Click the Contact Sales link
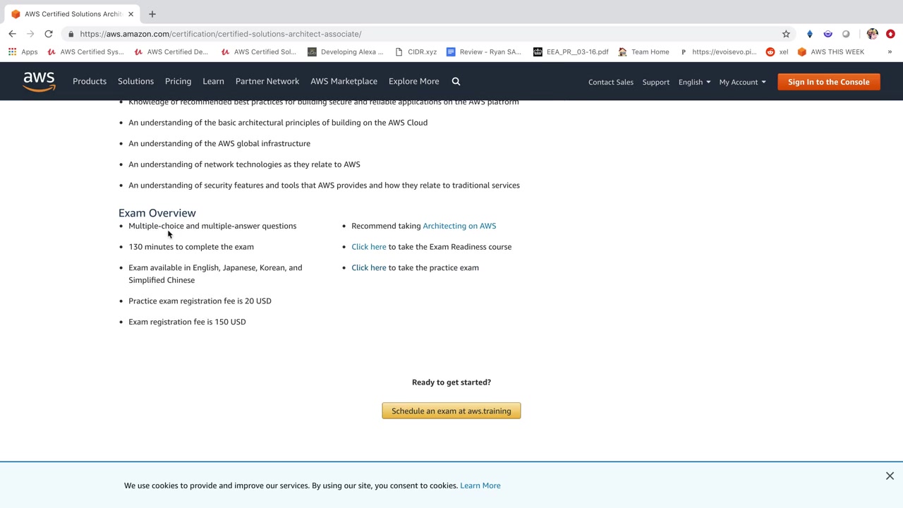The width and height of the screenshot is (903, 508). pyautogui.click(x=611, y=82)
